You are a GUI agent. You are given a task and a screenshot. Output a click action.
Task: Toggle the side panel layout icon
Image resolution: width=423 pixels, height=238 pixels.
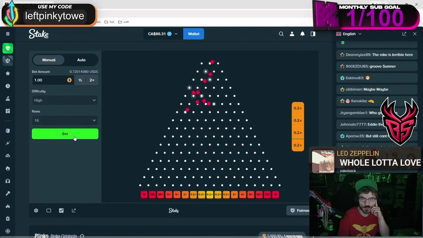point(313,34)
